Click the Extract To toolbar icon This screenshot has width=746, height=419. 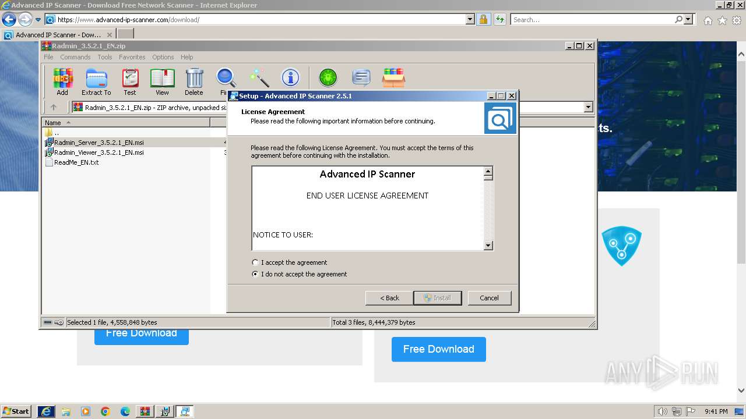click(x=96, y=81)
